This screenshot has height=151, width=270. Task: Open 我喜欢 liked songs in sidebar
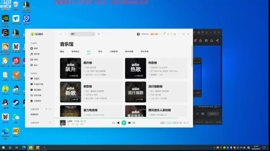(35, 79)
